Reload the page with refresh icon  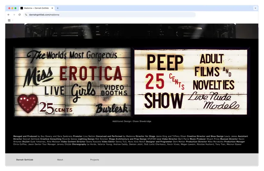tap(20, 15)
